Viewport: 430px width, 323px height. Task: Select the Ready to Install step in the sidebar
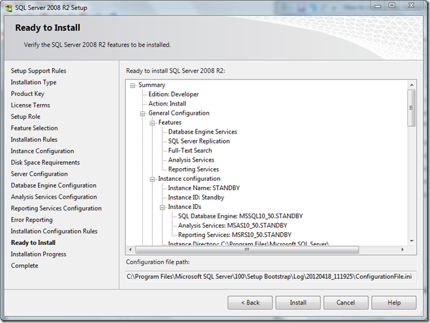(33, 243)
